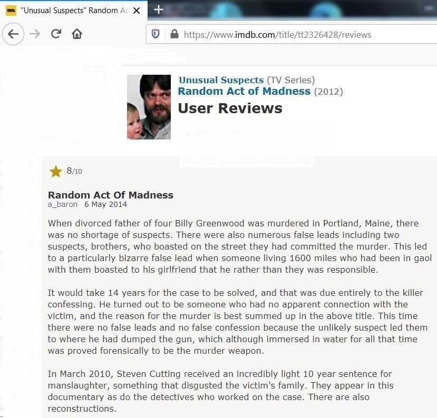Open the Random Act of Madness episode link

[244, 91]
